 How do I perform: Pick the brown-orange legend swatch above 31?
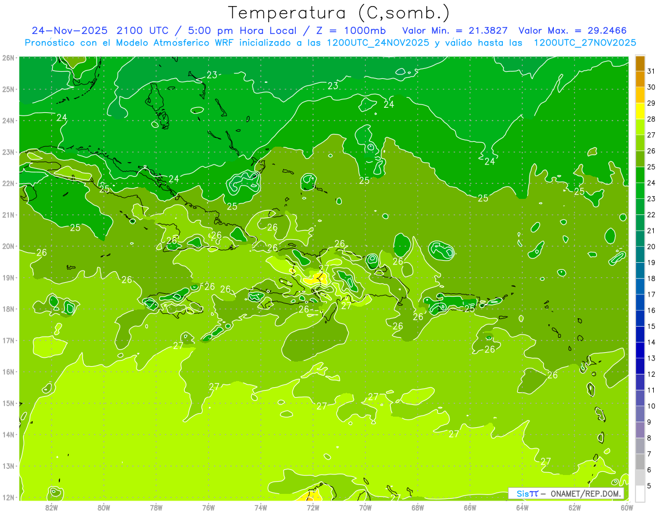640,63
